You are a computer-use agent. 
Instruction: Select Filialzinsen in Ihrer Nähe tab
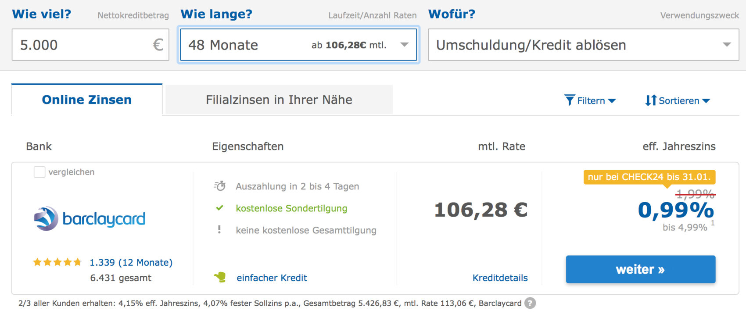click(x=279, y=100)
